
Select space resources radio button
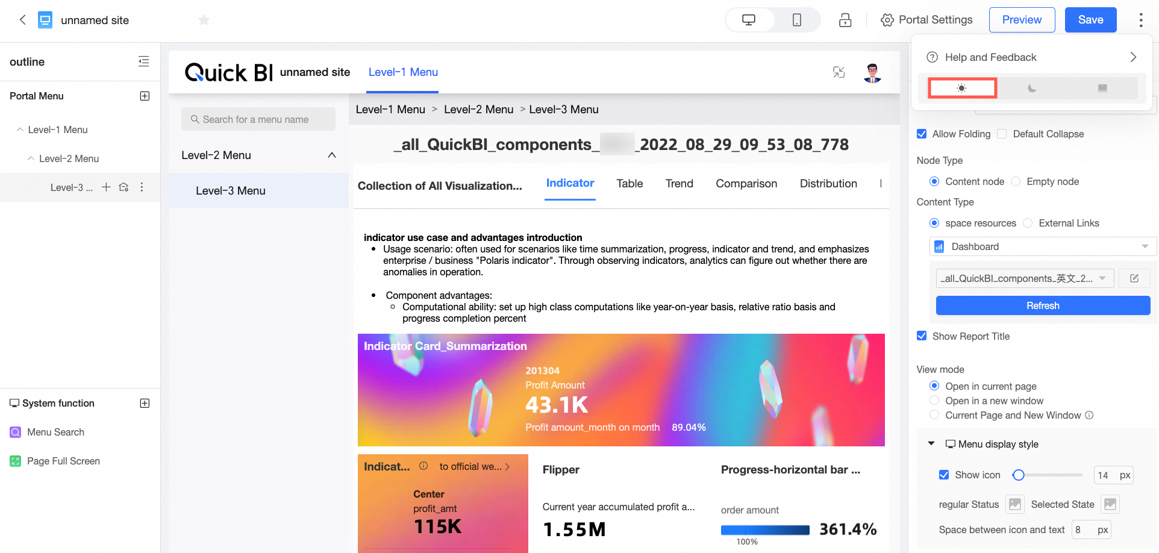click(934, 223)
